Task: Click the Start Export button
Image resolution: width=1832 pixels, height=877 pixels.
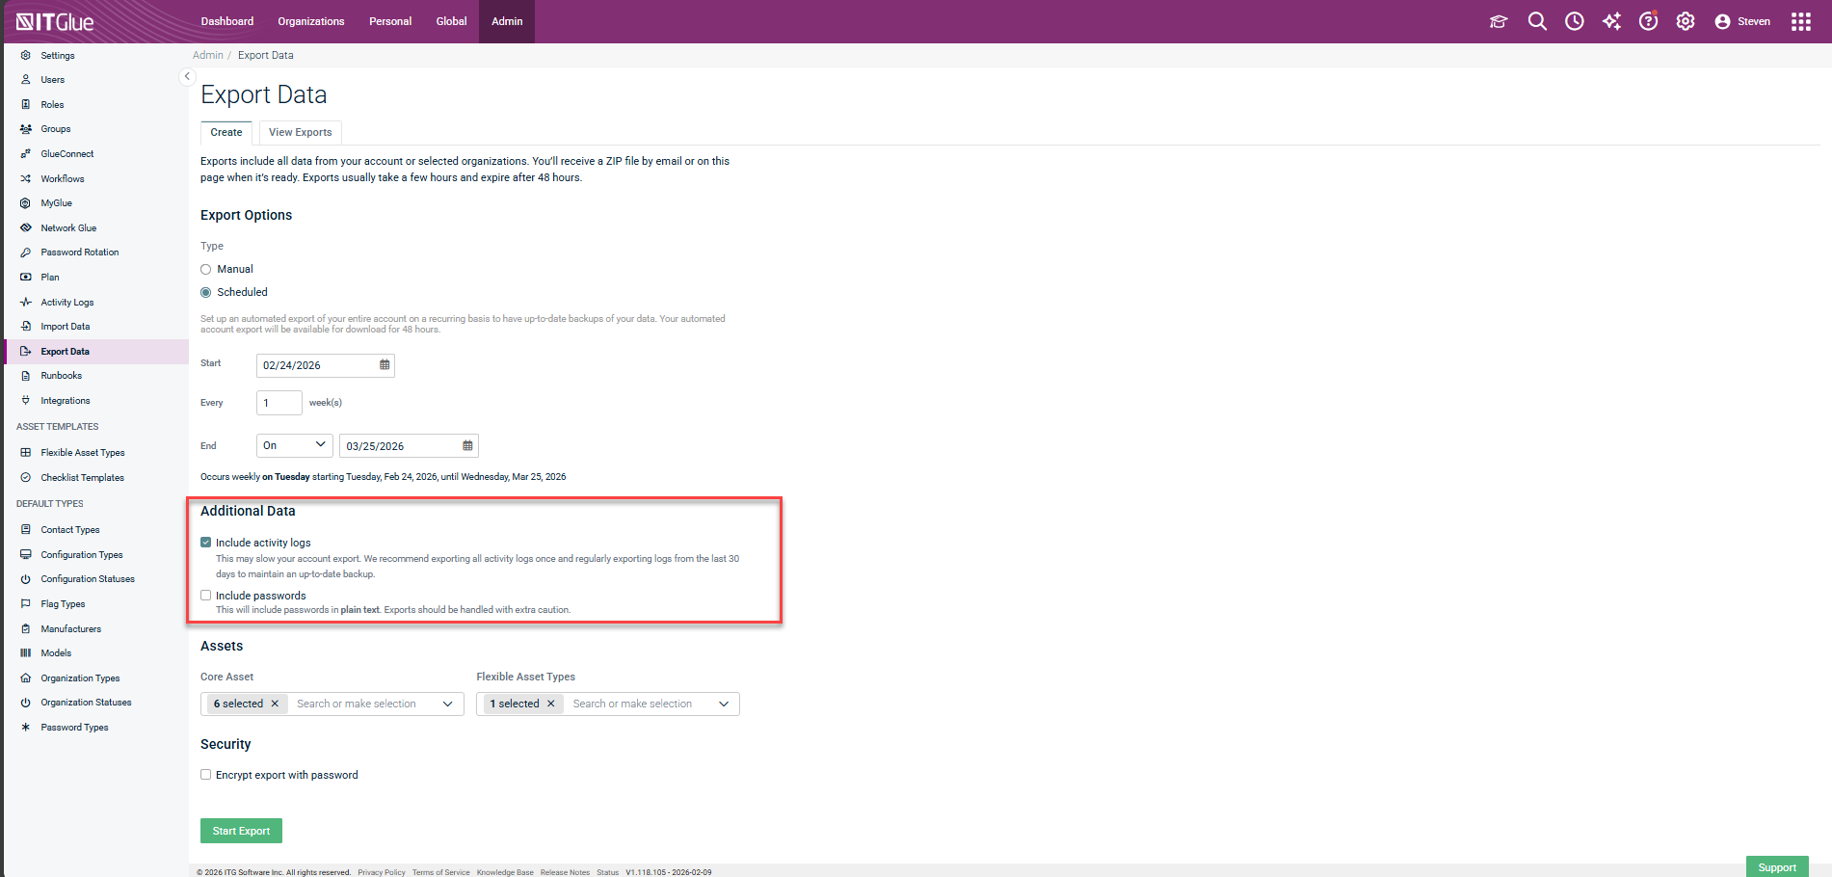Action: click(x=241, y=831)
